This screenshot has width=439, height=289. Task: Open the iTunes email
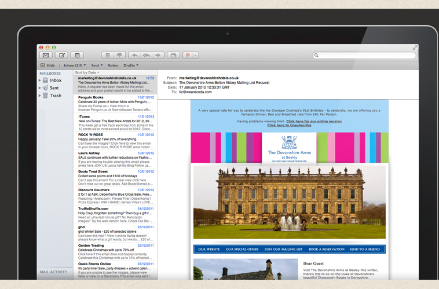pyautogui.click(x=115, y=123)
